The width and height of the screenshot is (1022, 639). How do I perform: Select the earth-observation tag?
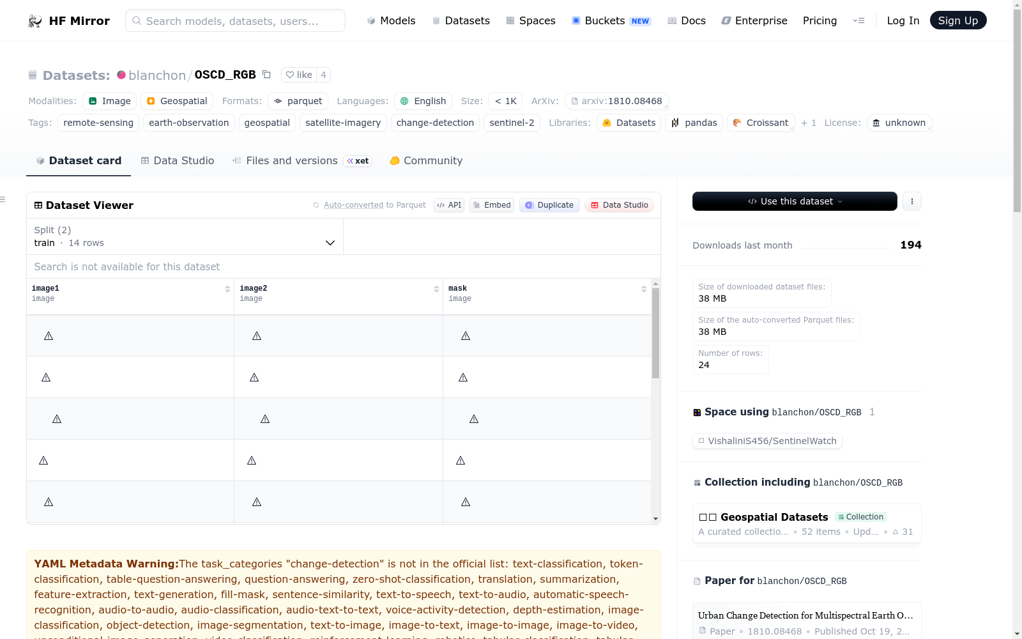pos(189,123)
